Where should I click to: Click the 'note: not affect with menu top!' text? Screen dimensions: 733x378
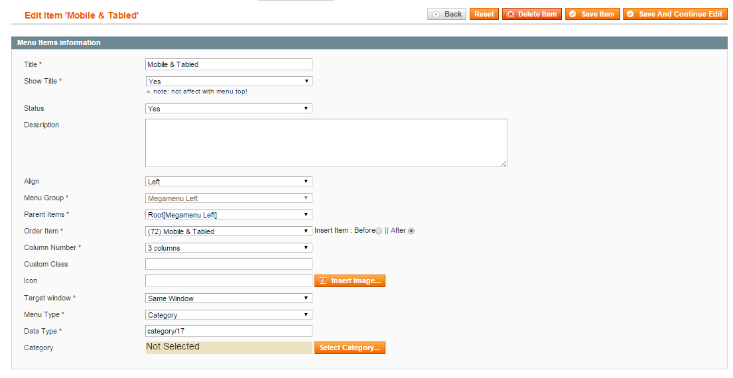[200, 92]
